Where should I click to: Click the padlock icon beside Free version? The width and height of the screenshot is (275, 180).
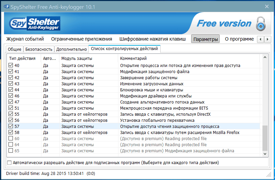[x=261, y=24]
